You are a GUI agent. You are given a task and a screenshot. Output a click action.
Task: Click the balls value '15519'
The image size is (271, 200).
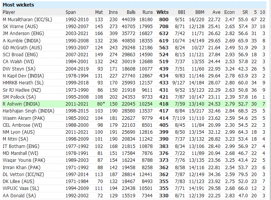(128, 196)
